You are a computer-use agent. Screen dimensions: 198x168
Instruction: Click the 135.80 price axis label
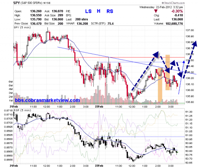click(x=190, y=102)
